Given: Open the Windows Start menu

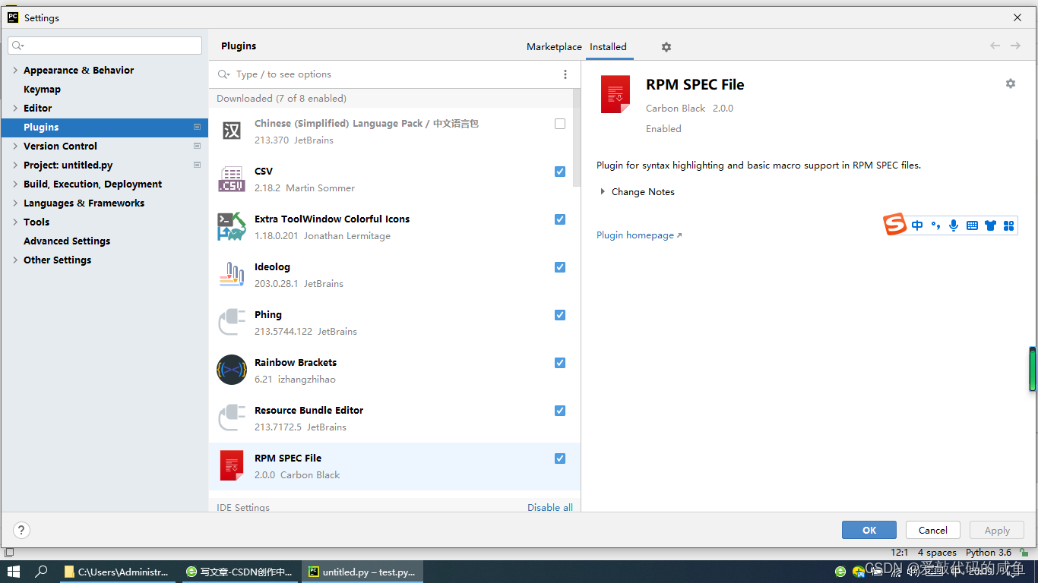Looking at the screenshot, I should point(14,572).
